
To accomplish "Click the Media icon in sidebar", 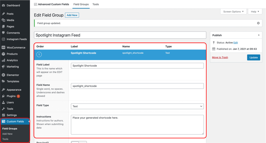I will (x=3, y=20).
